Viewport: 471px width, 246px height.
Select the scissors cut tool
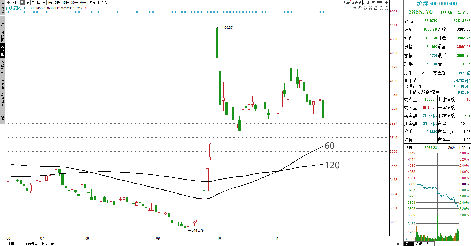pyautogui.click(x=370, y=8)
